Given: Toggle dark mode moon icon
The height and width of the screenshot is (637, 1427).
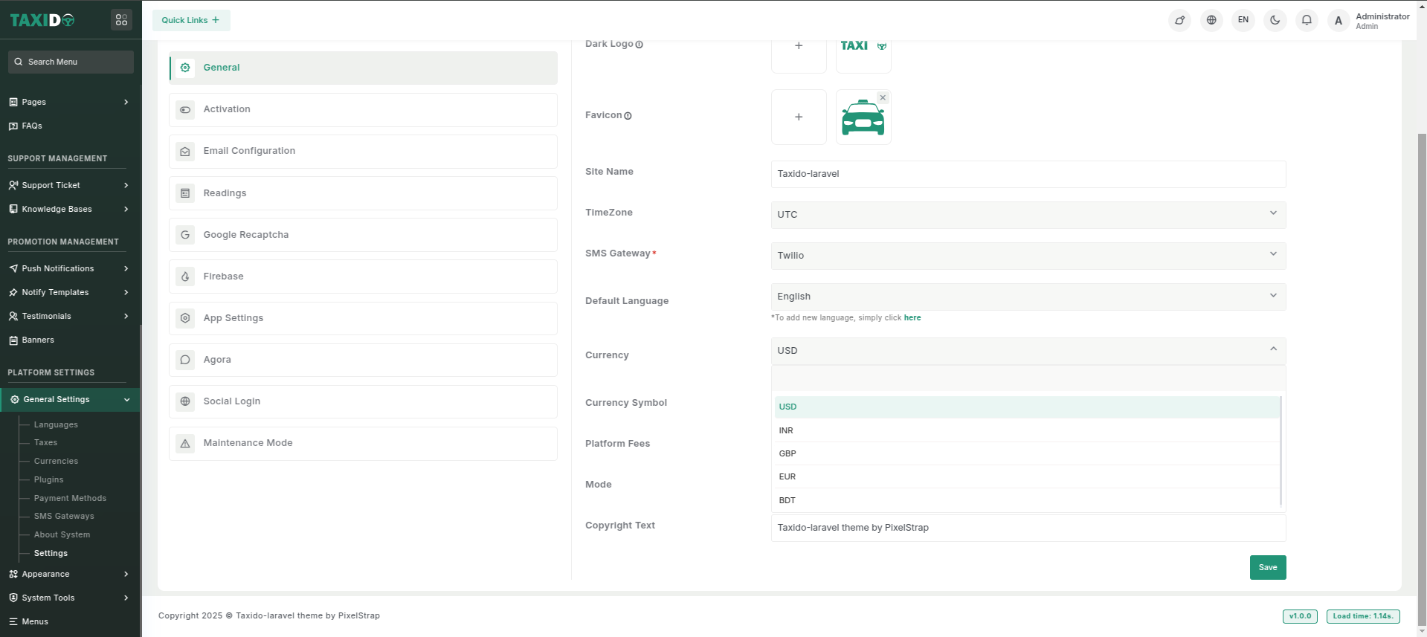Looking at the screenshot, I should click(1275, 20).
